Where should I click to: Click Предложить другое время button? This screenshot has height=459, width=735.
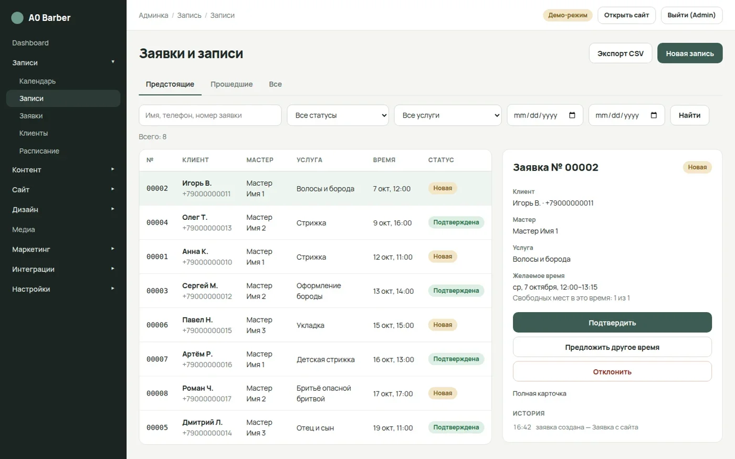point(612,347)
